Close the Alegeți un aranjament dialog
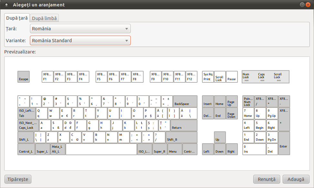314x188 pixels. (308, 5)
